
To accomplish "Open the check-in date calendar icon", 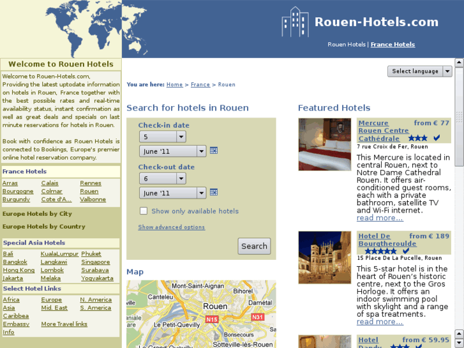I will (x=214, y=151).
